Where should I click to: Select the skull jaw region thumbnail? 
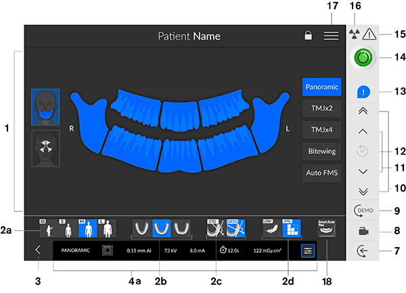(x=45, y=107)
